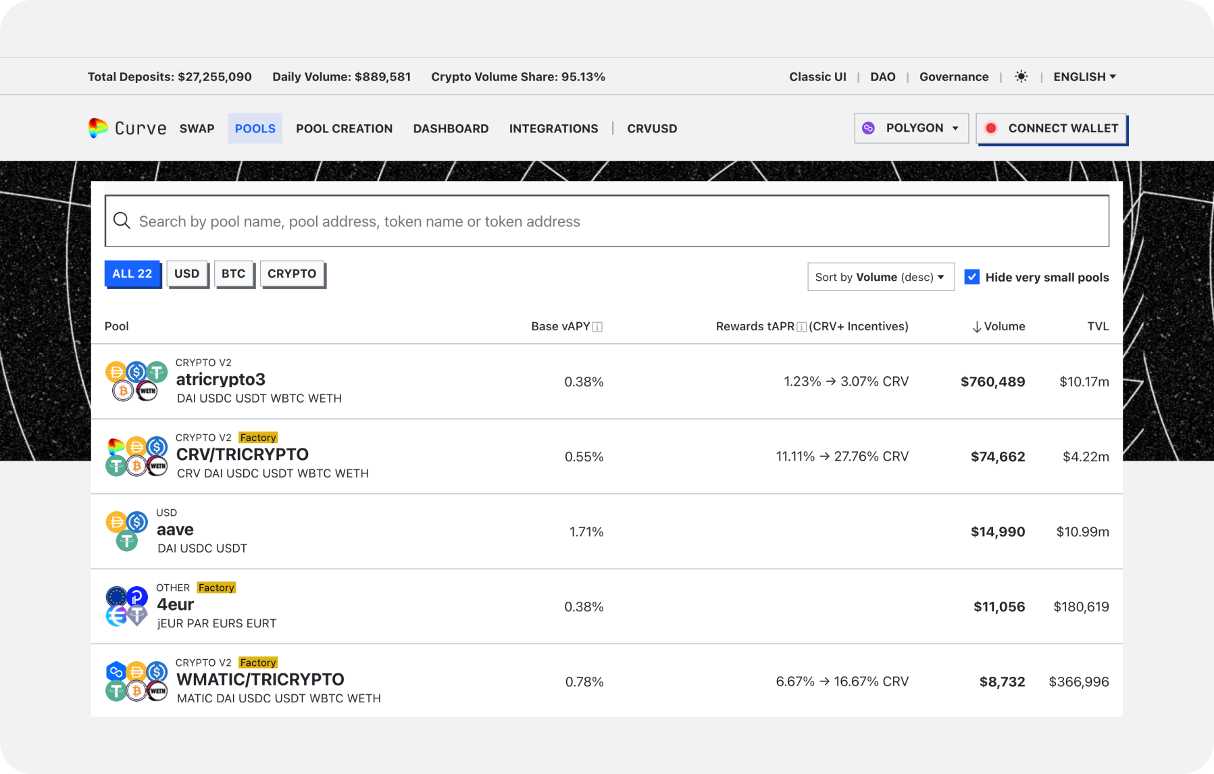Click the $180,619 TVL value

tap(1081, 607)
